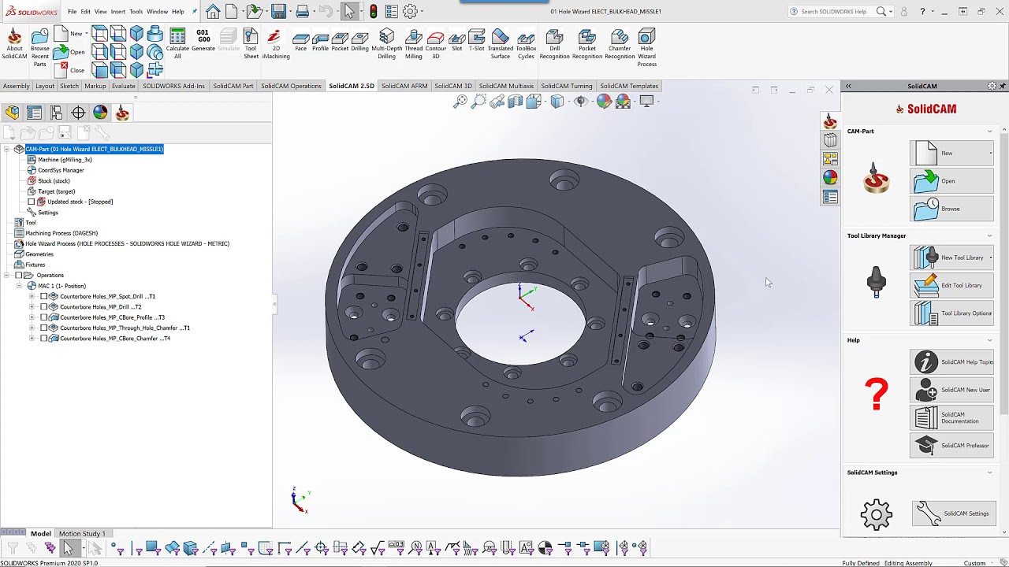Switch to SolidCAM 3D tab
The image size is (1009, 567).
click(453, 86)
